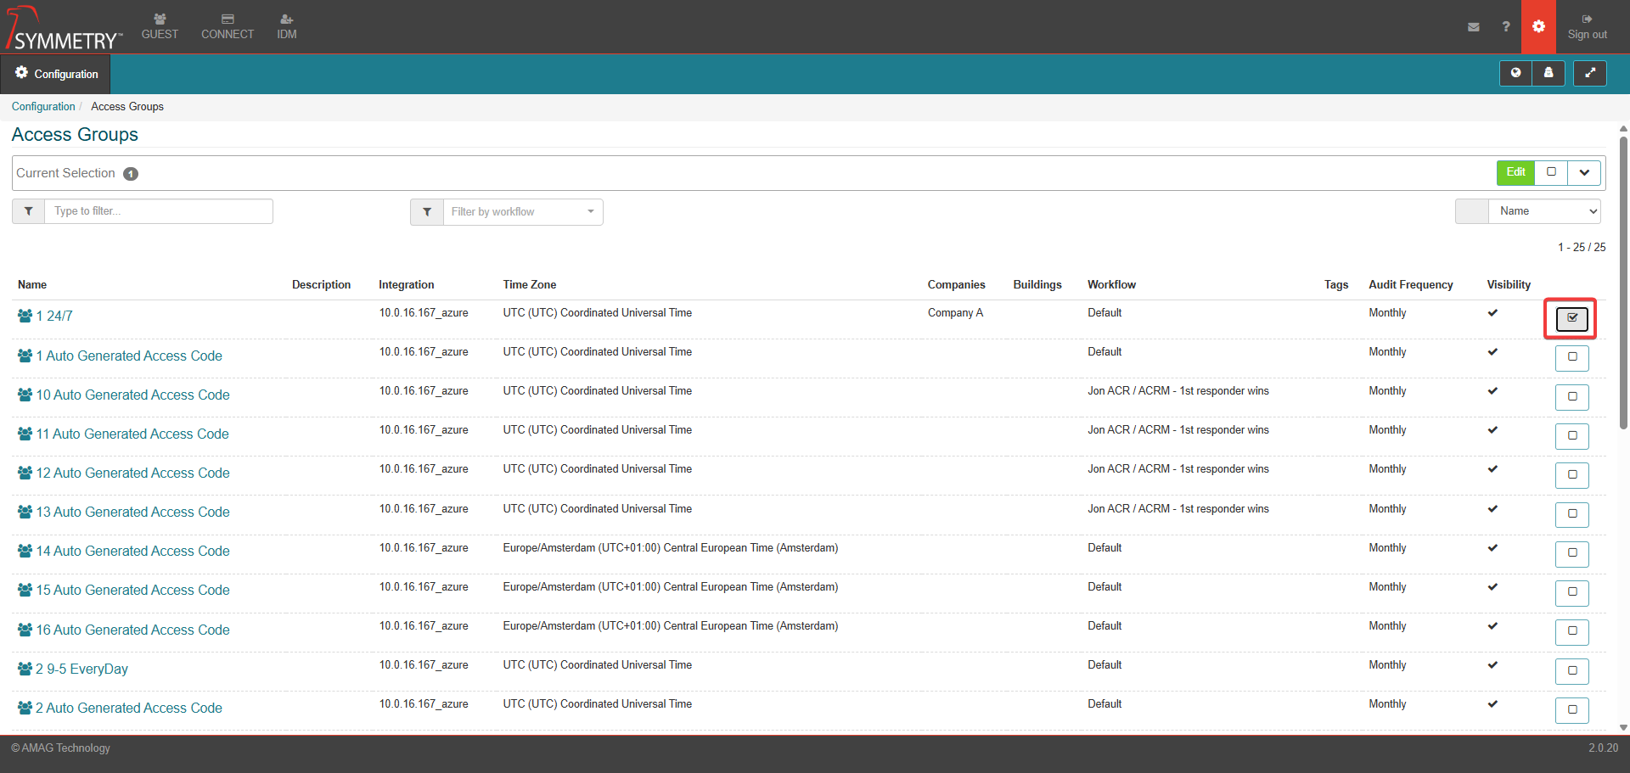The width and height of the screenshot is (1630, 773).
Task: Open the Filter by workflow dropdown
Action: 522,212
